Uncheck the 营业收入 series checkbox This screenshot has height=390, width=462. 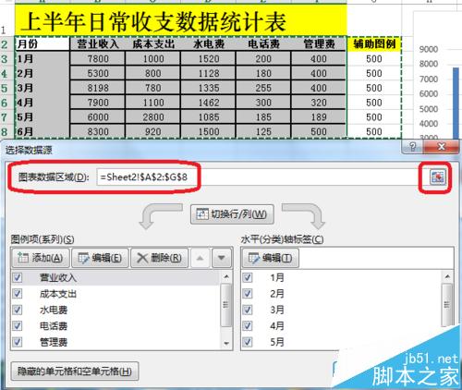(x=18, y=277)
